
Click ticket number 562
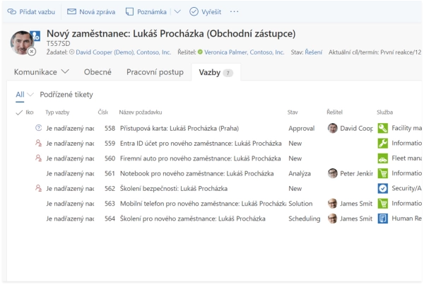[110, 189]
